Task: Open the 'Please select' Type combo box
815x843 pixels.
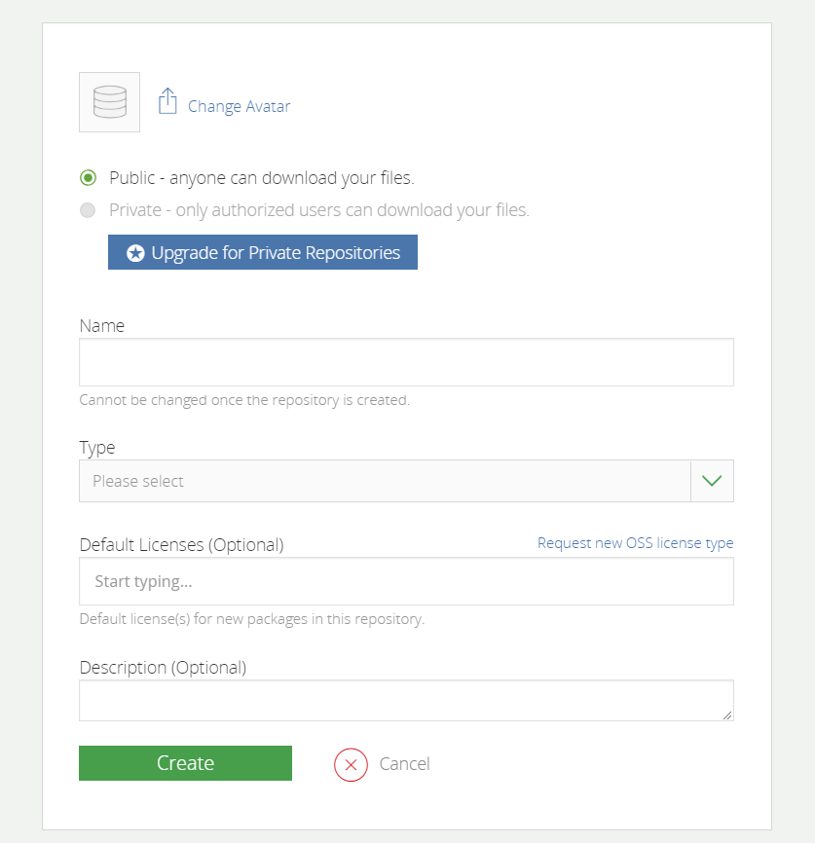Action: click(x=385, y=481)
